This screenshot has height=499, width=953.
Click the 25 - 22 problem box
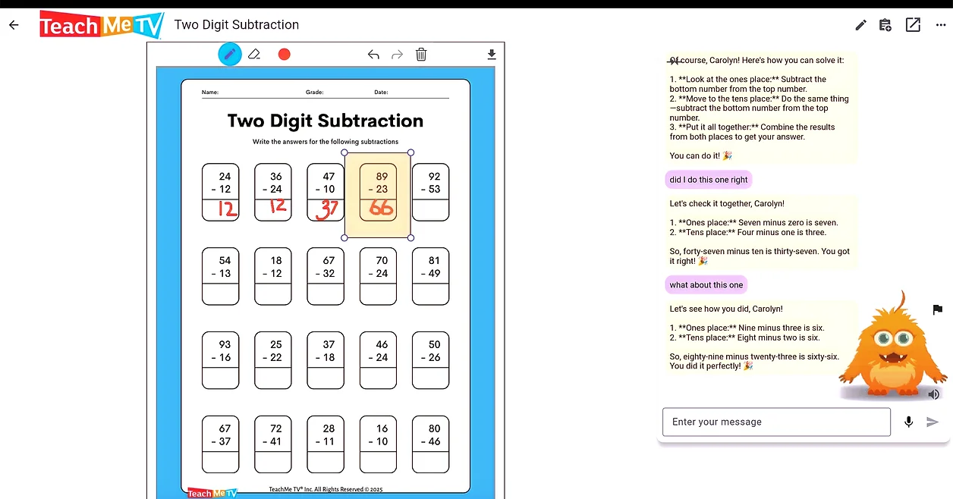click(x=272, y=360)
